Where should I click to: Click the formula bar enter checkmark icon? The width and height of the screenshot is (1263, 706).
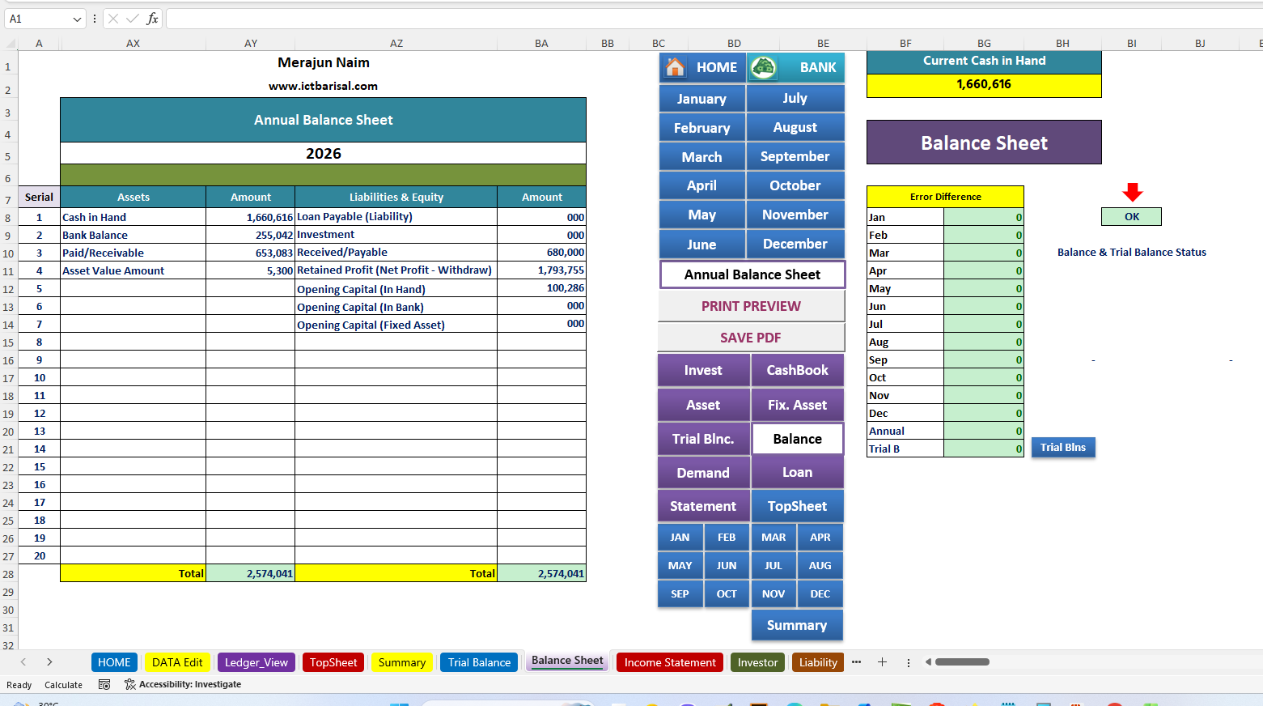pos(133,19)
